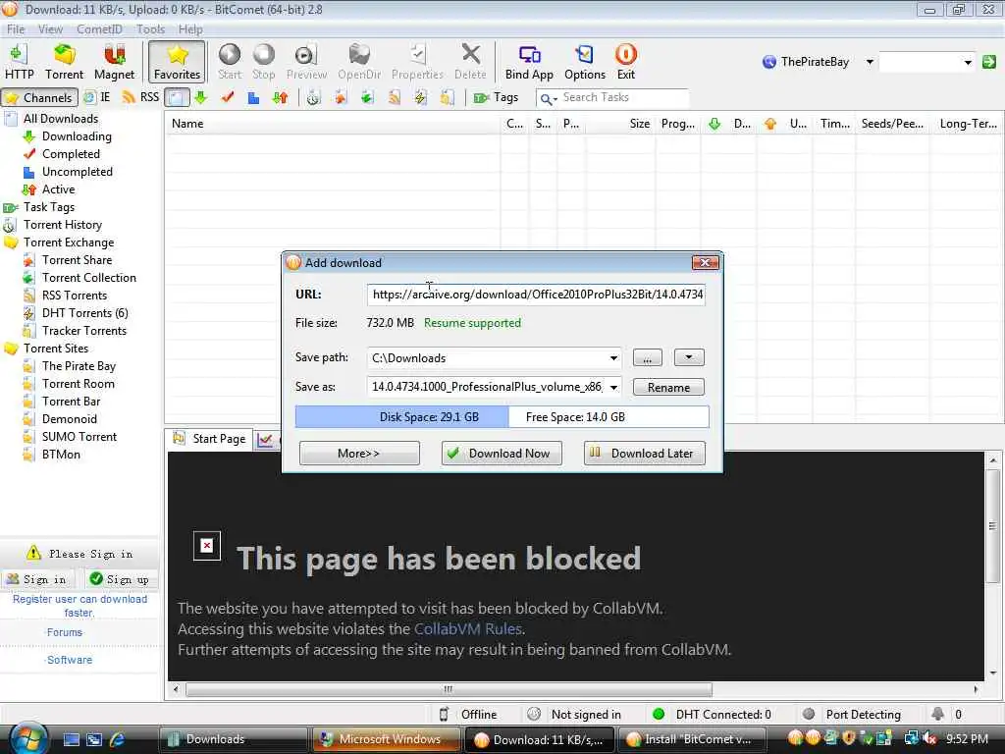Click the Active filter icon in toolbar
Screen dimensions: 1005x754
click(280, 97)
